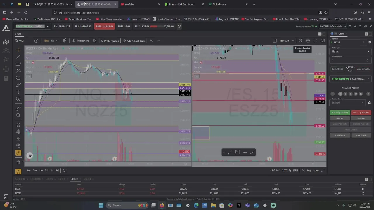Open chart settings gear icon

coord(308,41)
